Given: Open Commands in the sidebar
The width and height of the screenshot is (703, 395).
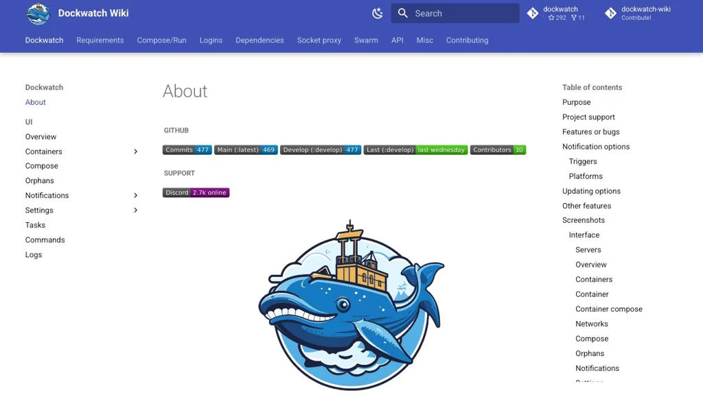Looking at the screenshot, I should click(45, 239).
